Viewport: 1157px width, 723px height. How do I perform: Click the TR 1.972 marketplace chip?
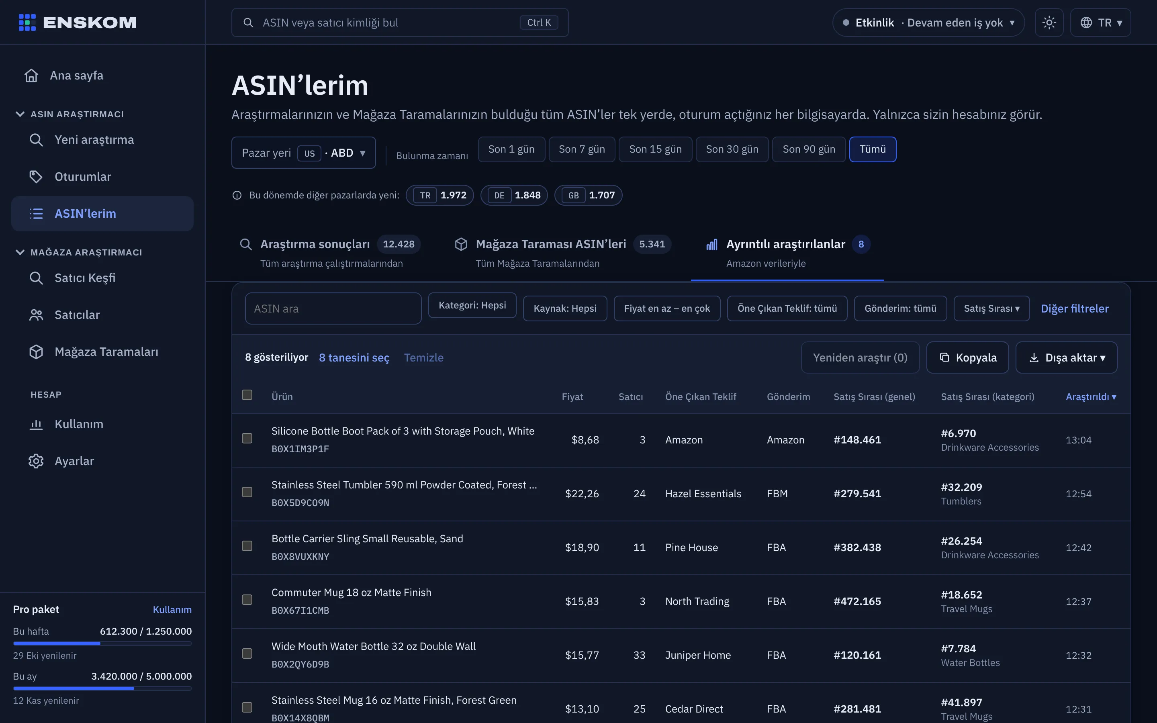pyautogui.click(x=440, y=195)
